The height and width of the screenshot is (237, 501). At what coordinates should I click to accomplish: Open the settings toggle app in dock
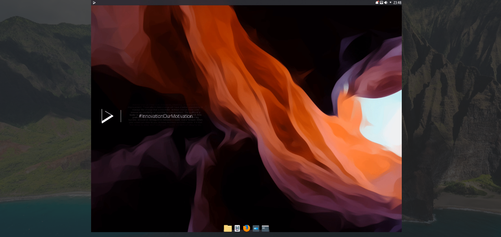pos(256,228)
